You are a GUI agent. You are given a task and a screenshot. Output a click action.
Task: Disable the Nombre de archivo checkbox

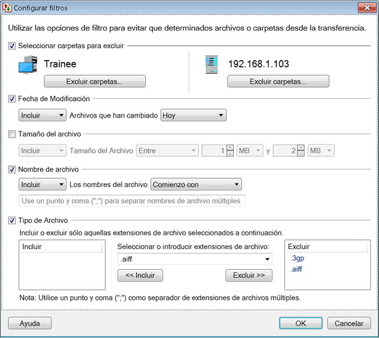pyautogui.click(x=13, y=168)
